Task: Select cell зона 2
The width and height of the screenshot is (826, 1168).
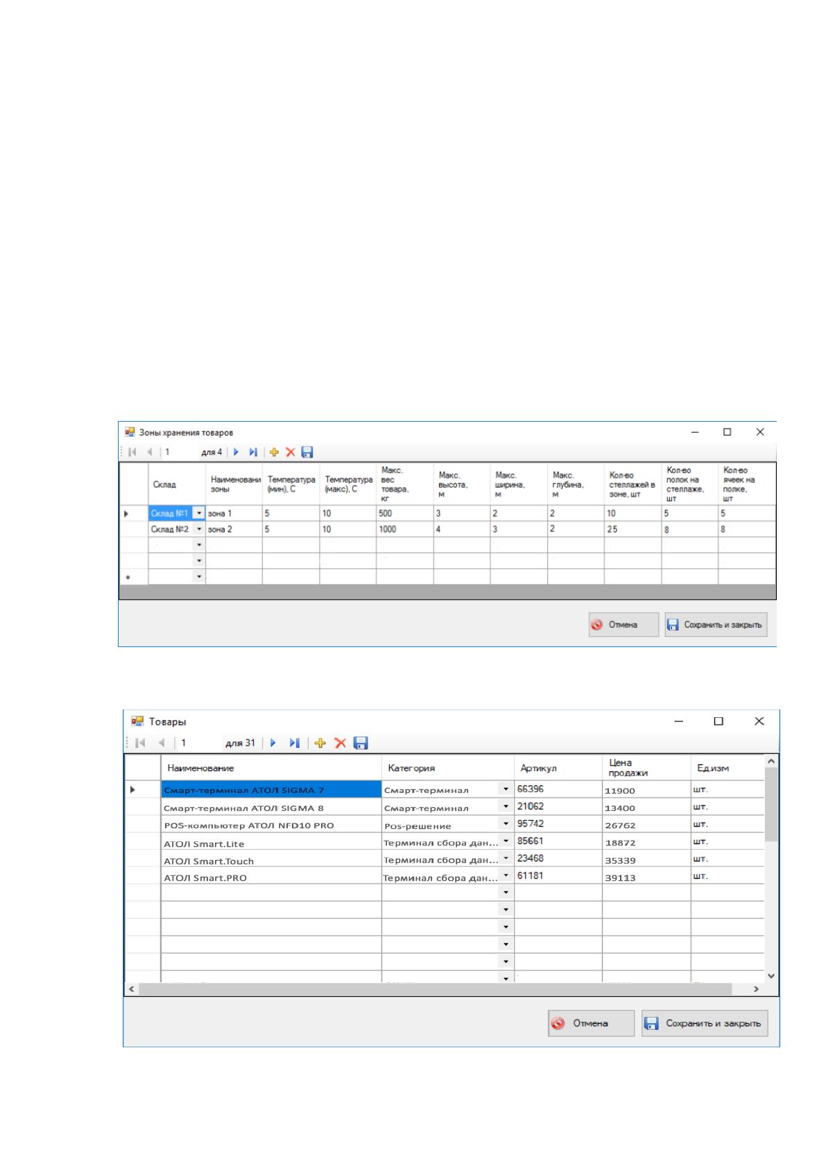Action: 234,529
